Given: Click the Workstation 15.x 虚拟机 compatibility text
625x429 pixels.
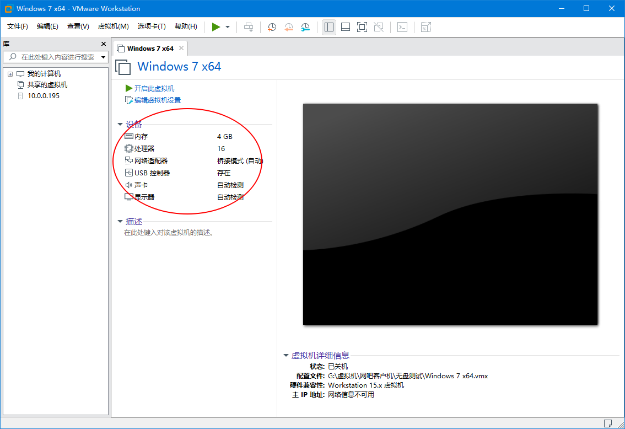Looking at the screenshot, I should click(366, 385).
